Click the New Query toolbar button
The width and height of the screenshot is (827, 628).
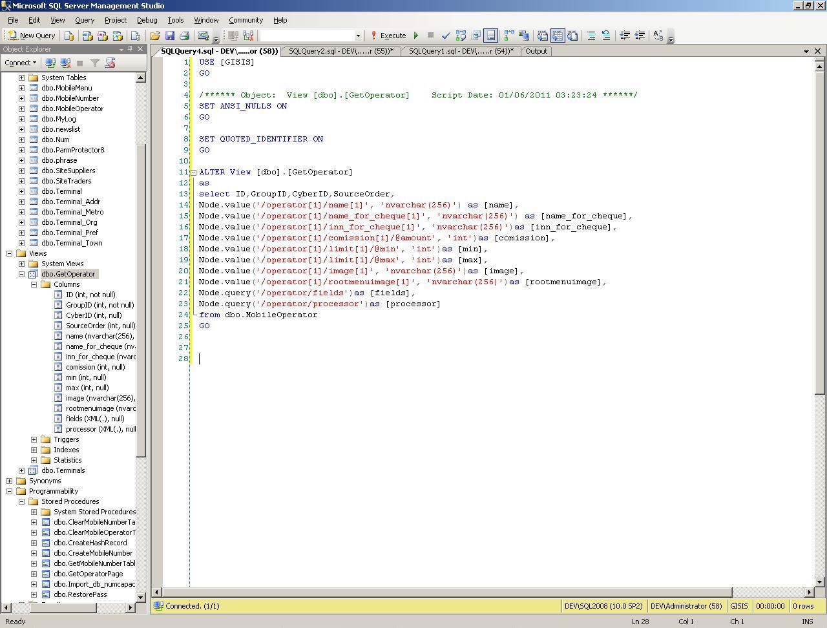(31, 36)
